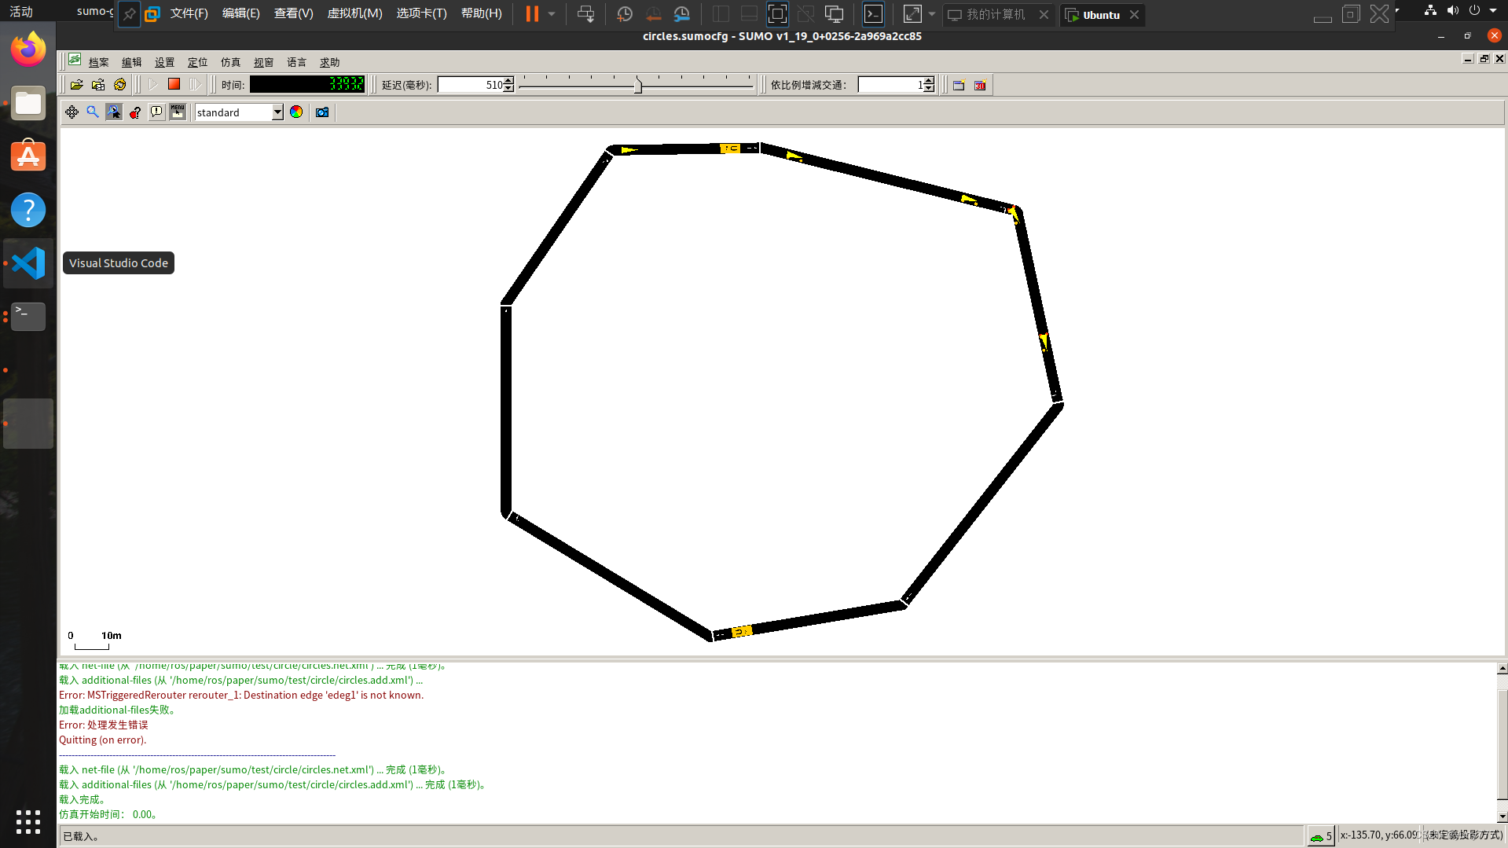This screenshot has height=848, width=1508.
Task: Open VMware 文件(F) menu
Action: 189,13
